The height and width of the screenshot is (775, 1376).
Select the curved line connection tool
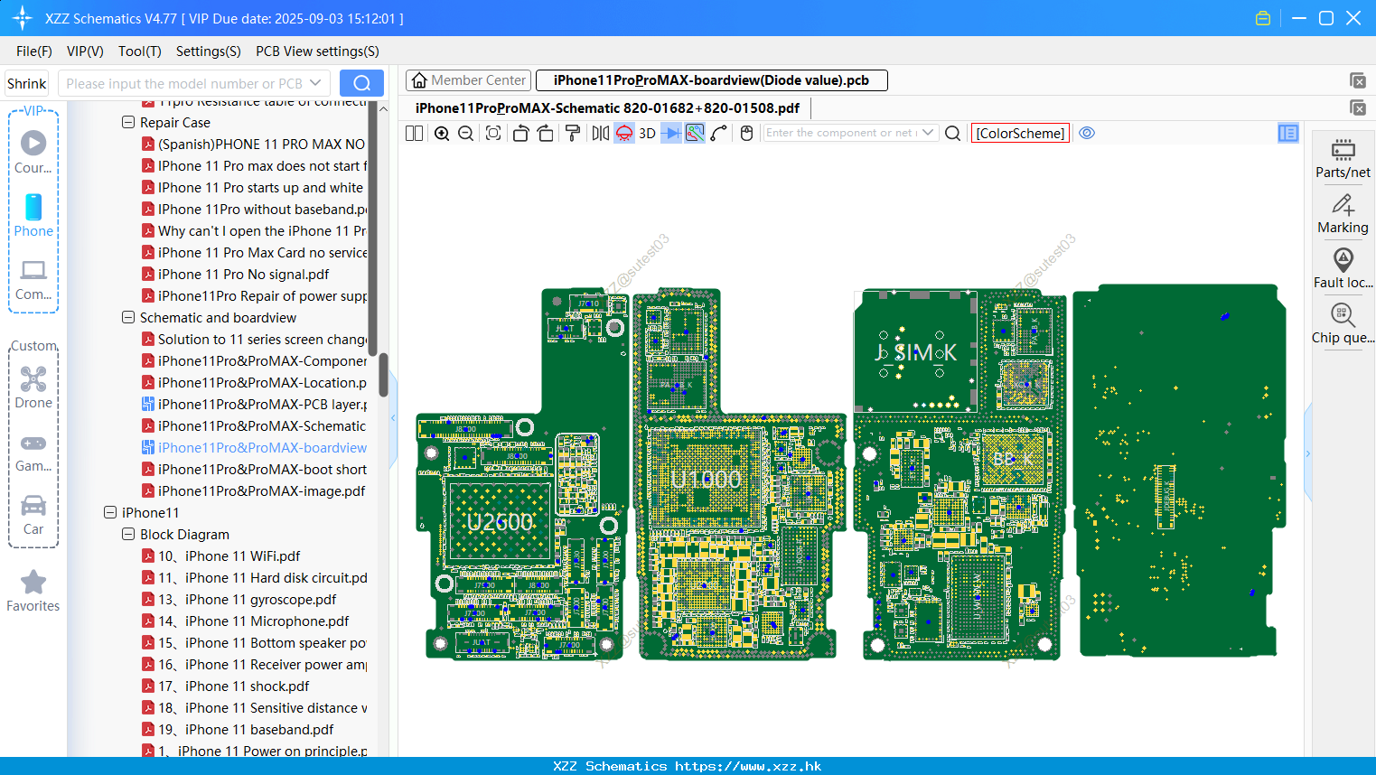pyautogui.click(x=719, y=133)
